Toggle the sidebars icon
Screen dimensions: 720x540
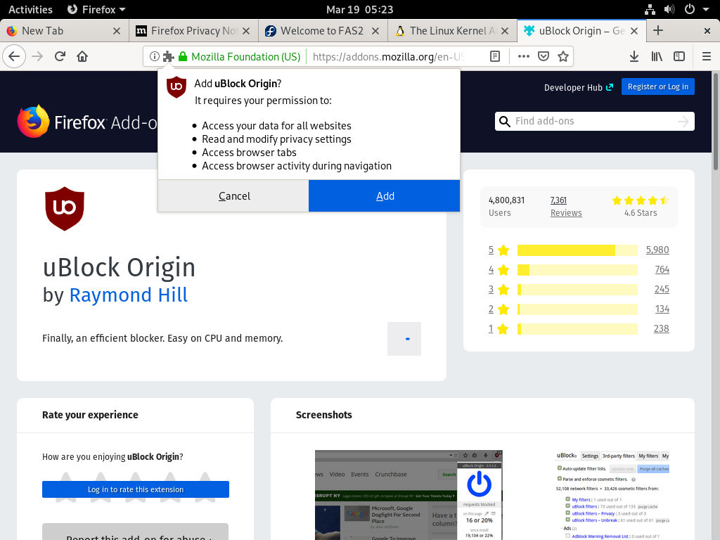tap(679, 56)
